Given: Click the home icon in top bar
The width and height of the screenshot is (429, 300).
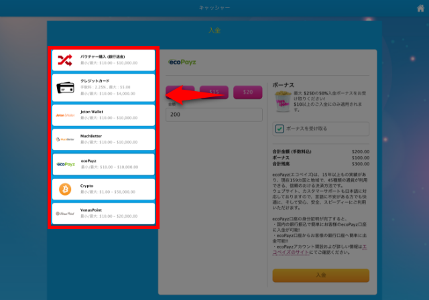Looking at the screenshot, I should point(420,8).
